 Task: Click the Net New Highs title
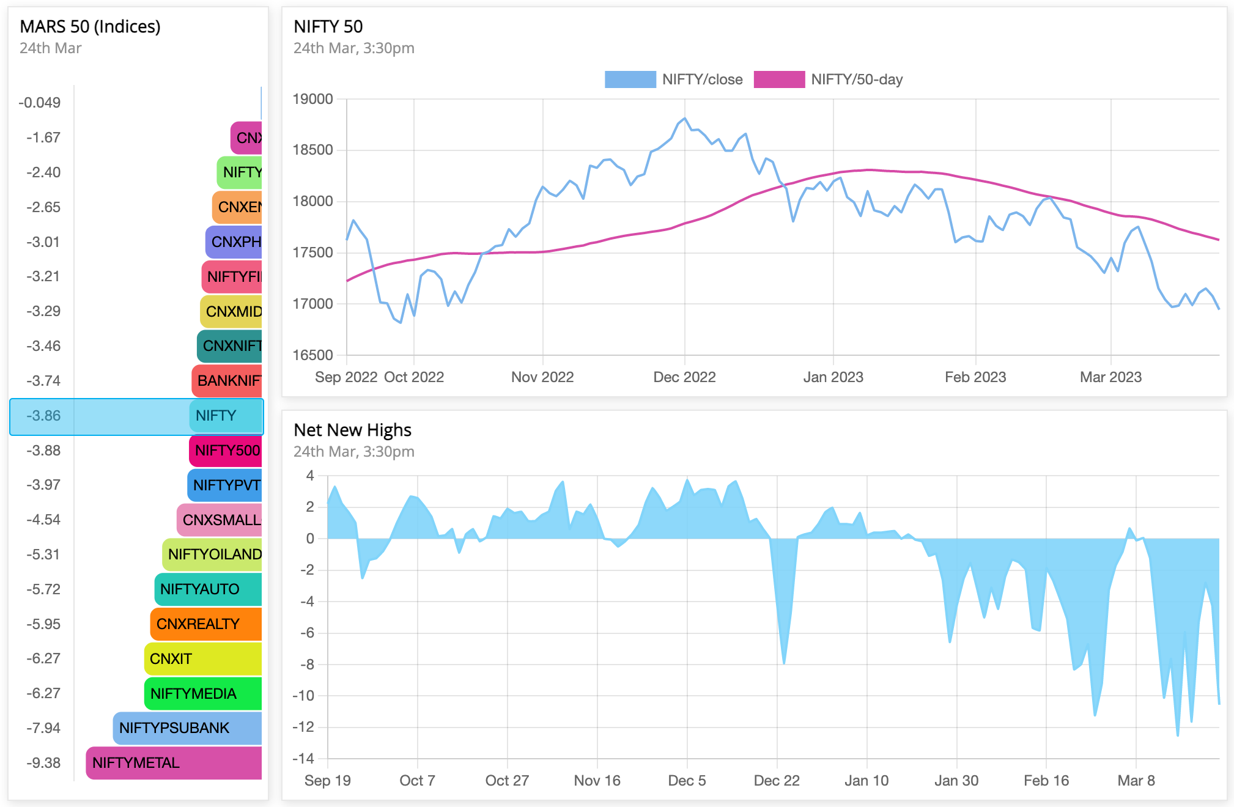pyautogui.click(x=353, y=430)
